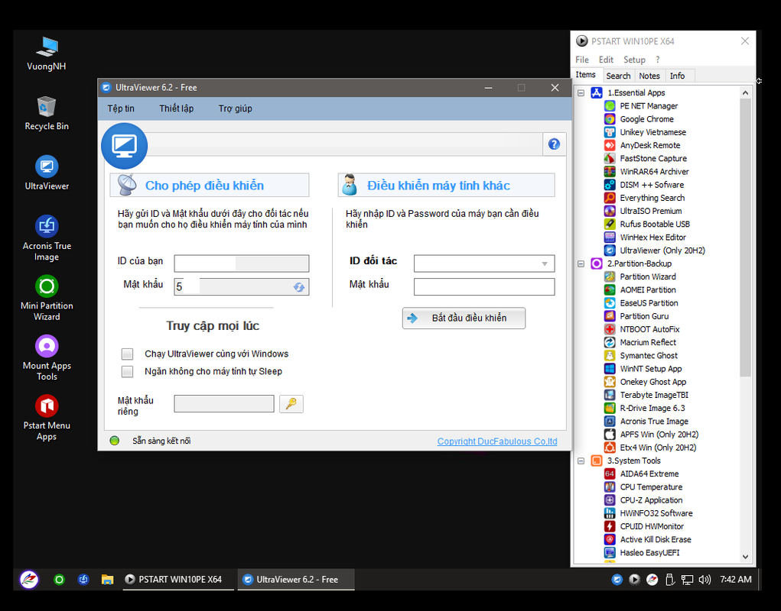Select Macrium Reflect entry
The width and height of the screenshot is (781, 611).
click(x=647, y=342)
